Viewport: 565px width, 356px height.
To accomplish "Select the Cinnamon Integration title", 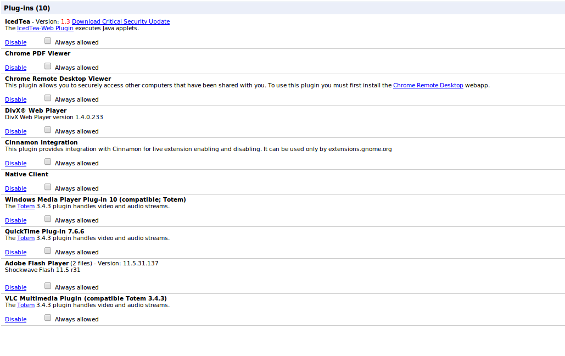I will (x=41, y=142).
